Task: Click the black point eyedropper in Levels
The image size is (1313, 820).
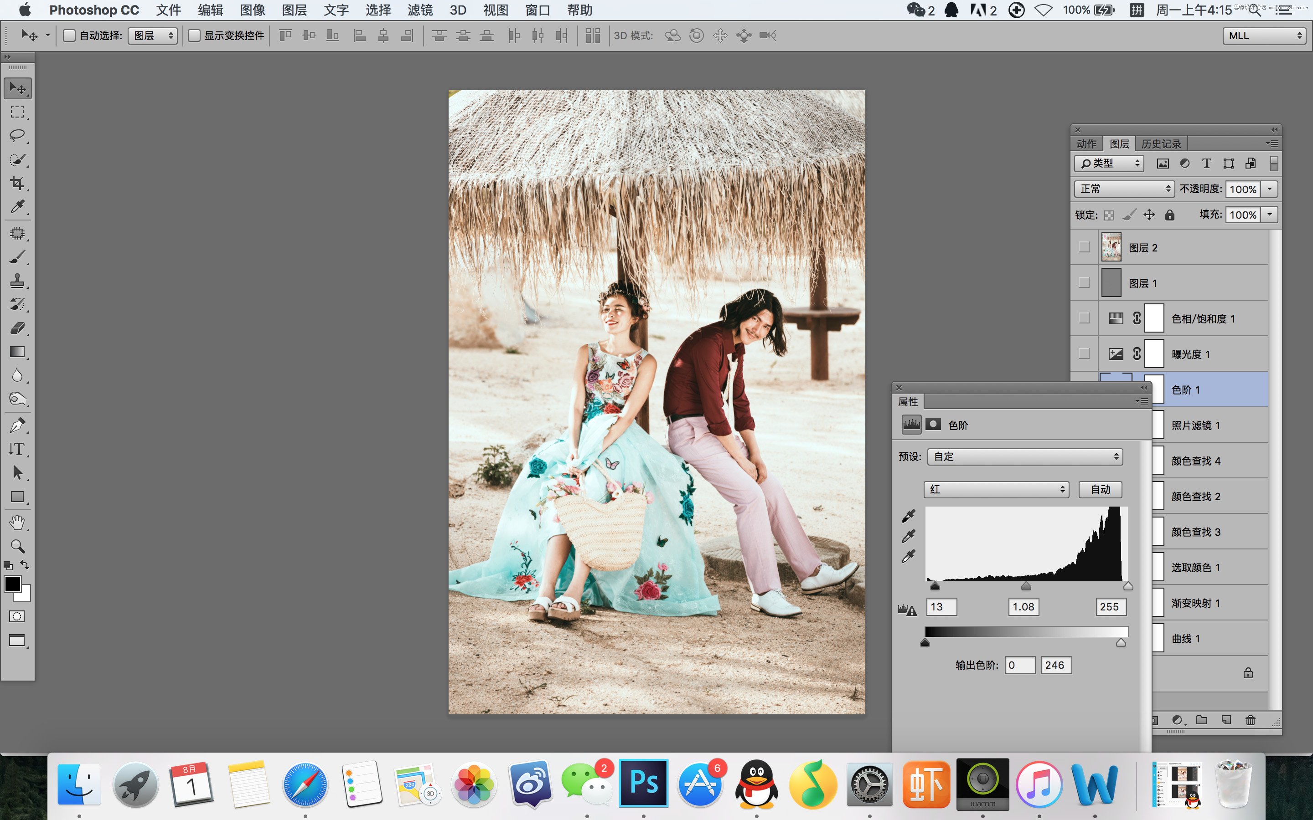Action: click(x=908, y=516)
